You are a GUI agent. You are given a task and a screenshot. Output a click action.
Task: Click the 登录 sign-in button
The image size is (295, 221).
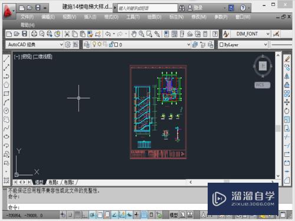coord(195,8)
